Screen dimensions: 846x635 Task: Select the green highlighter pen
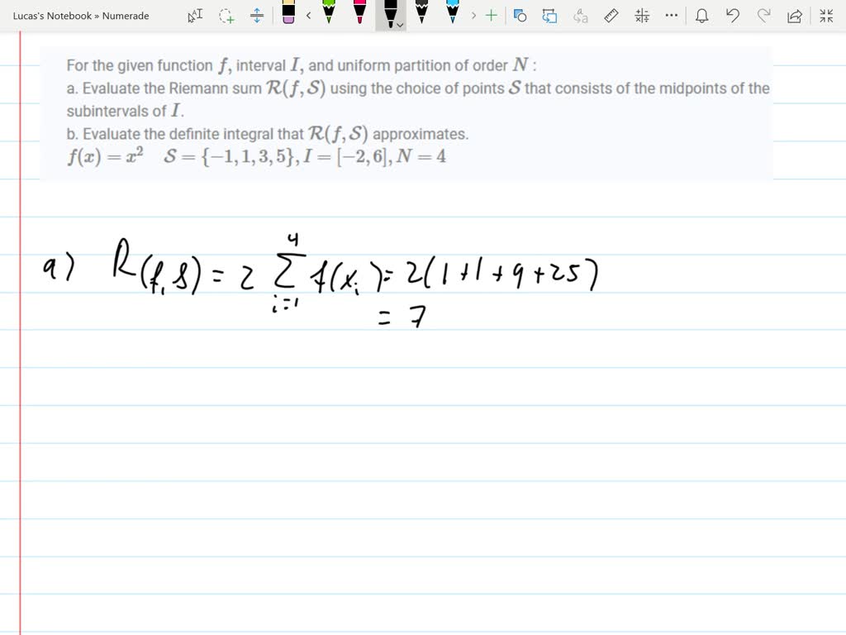329,15
